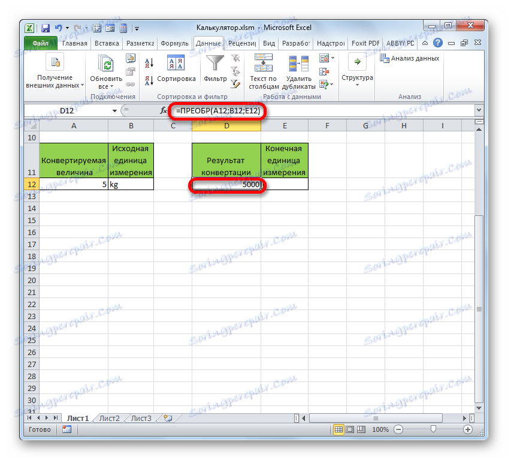The image size is (508, 460).
Task: Switch to the Foxit PDF tab
Action: [x=365, y=43]
